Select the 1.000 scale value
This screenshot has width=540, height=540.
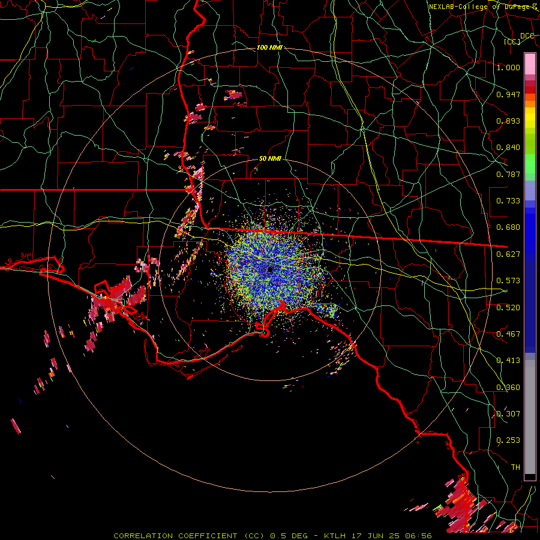(508, 67)
